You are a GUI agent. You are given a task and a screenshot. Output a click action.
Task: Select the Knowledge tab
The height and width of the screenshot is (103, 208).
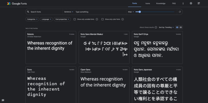tap(161, 4)
